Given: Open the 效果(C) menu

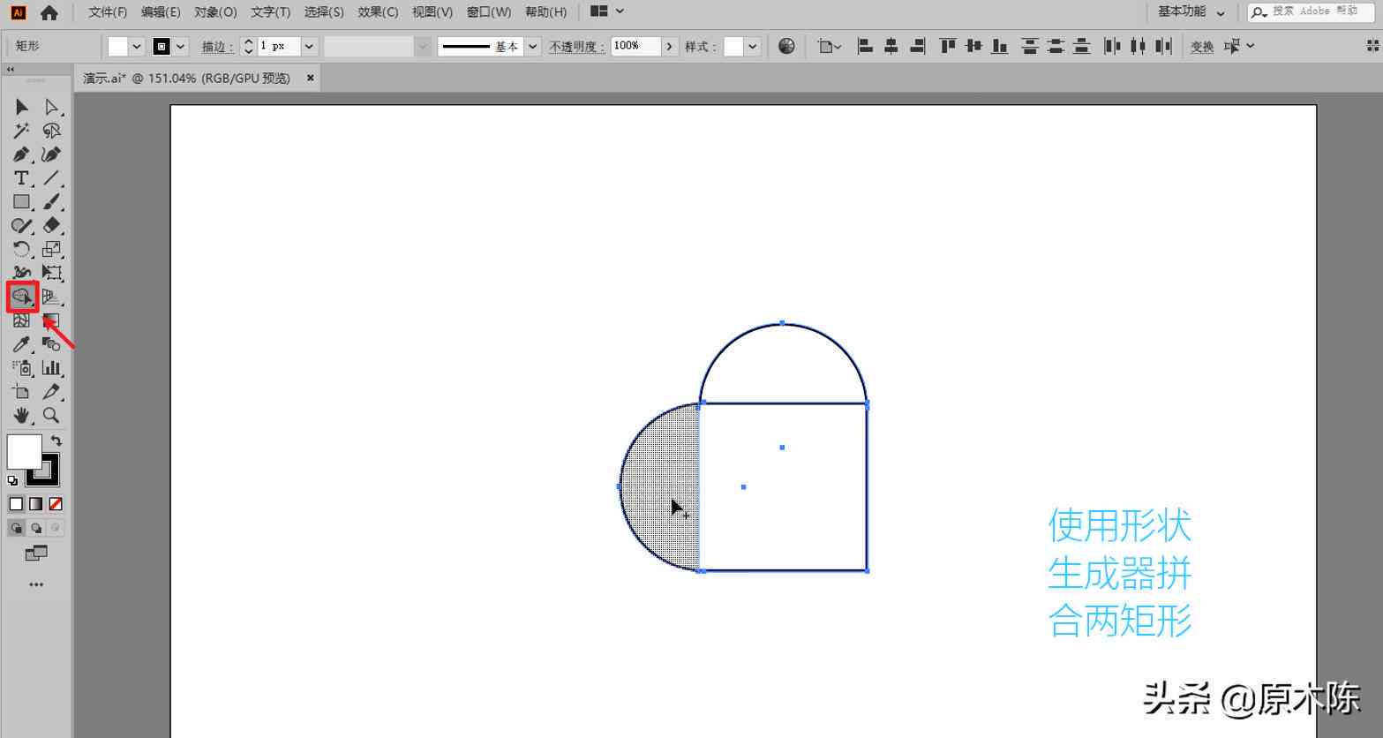Looking at the screenshot, I should (x=378, y=12).
